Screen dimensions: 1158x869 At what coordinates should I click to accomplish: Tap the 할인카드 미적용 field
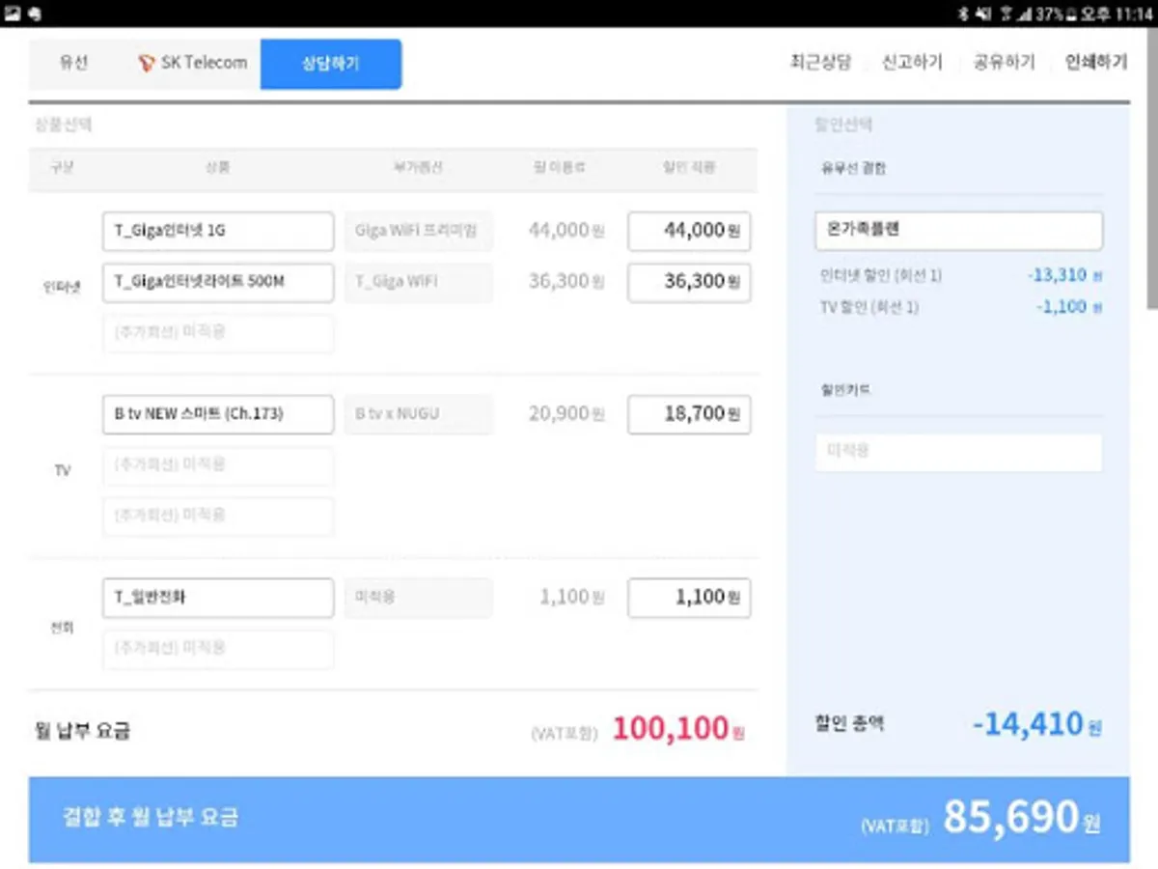(x=958, y=452)
